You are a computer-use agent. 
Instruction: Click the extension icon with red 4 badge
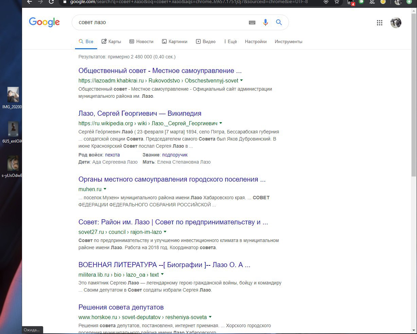tap(351, 2)
